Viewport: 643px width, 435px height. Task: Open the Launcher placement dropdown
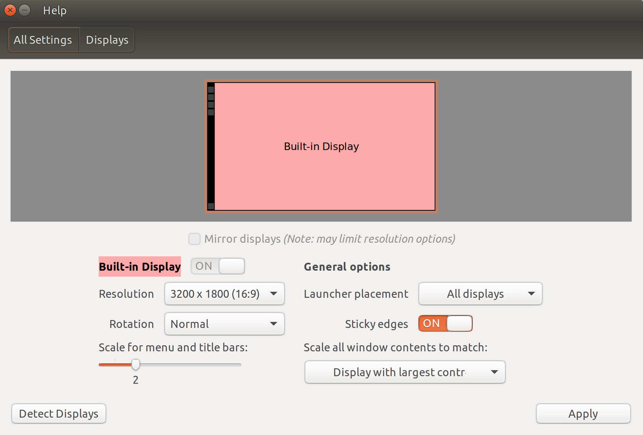pos(480,294)
